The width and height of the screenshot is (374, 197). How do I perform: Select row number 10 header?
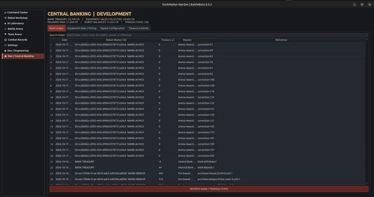(52, 97)
